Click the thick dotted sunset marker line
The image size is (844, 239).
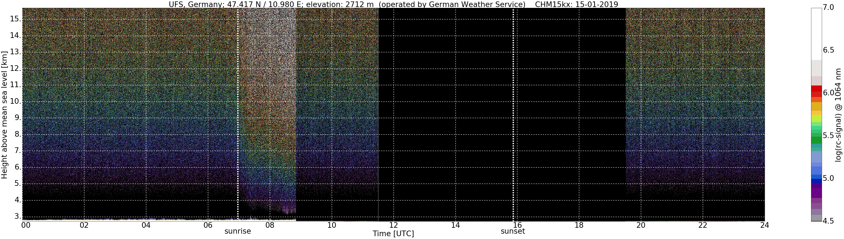(x=513, y=114)
